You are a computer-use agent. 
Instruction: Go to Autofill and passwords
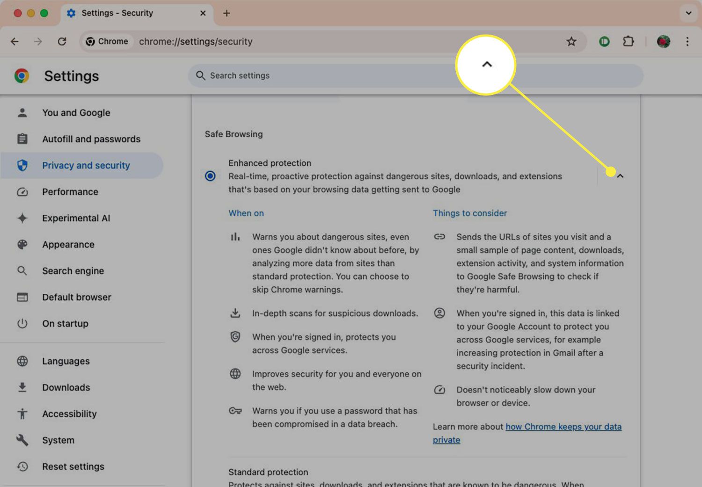tap(91, 139)
